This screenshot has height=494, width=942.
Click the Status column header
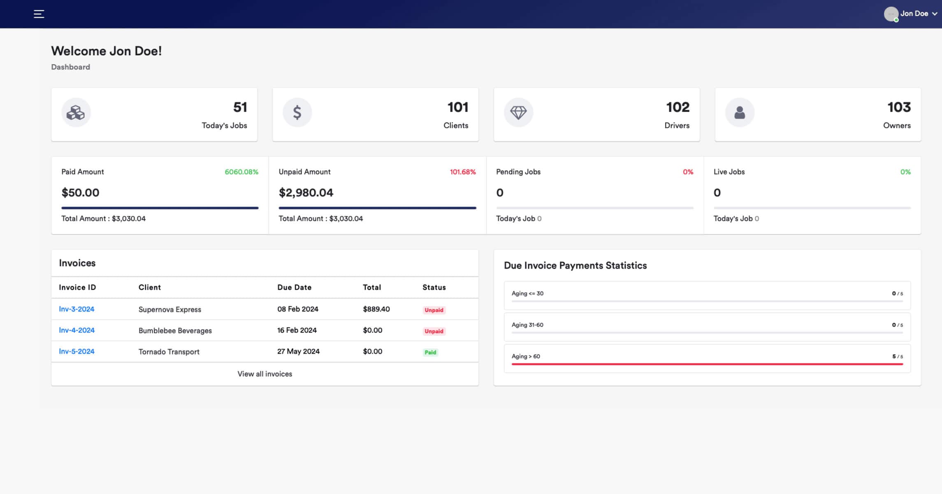[434, 287]
